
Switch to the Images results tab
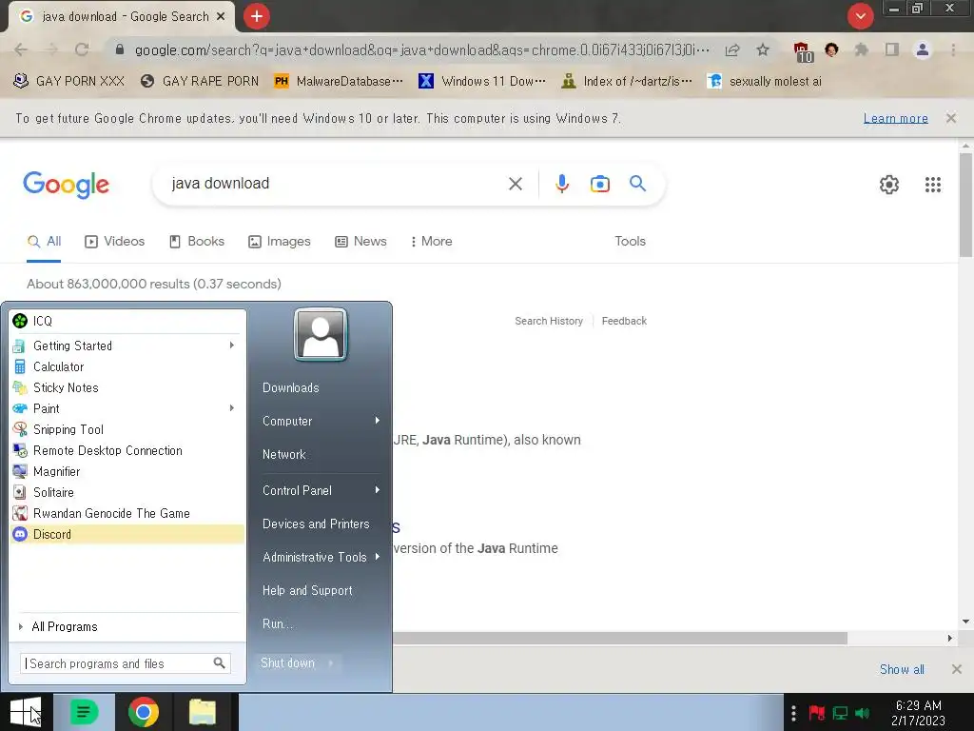coord(280,241)
